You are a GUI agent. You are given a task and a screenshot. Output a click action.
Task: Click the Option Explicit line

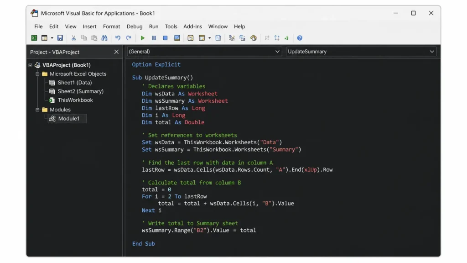click(x=156, y=65)
